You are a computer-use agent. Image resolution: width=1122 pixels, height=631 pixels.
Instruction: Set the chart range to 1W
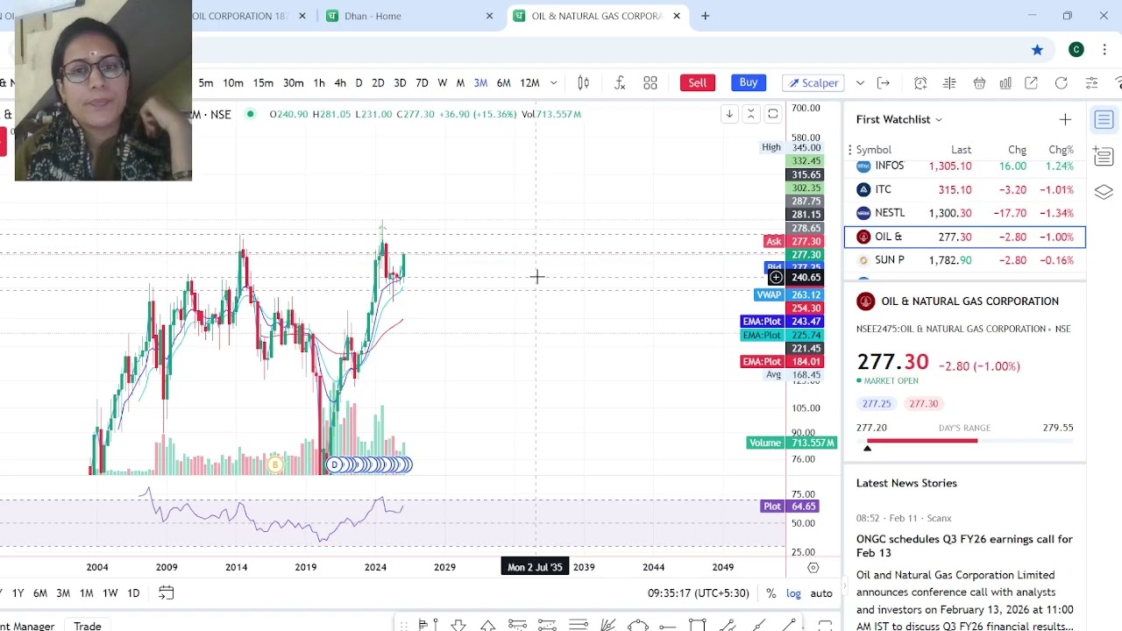tap(110, 593)
